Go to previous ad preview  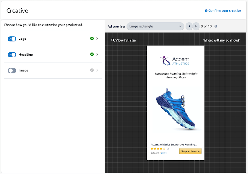(189, 26)
